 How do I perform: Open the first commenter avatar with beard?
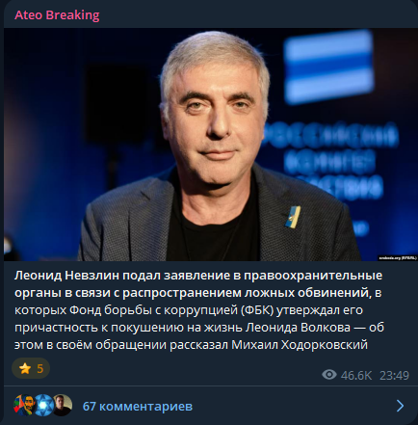[x=24, y=405]
